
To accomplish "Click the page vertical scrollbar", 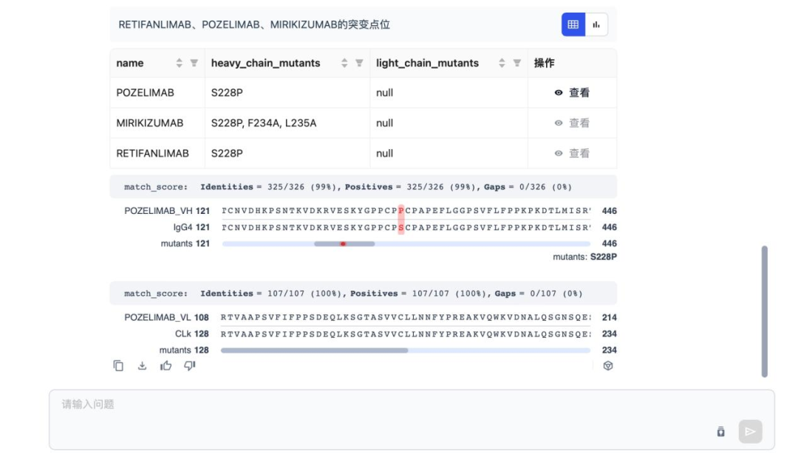I will click(x=765, y=311).
